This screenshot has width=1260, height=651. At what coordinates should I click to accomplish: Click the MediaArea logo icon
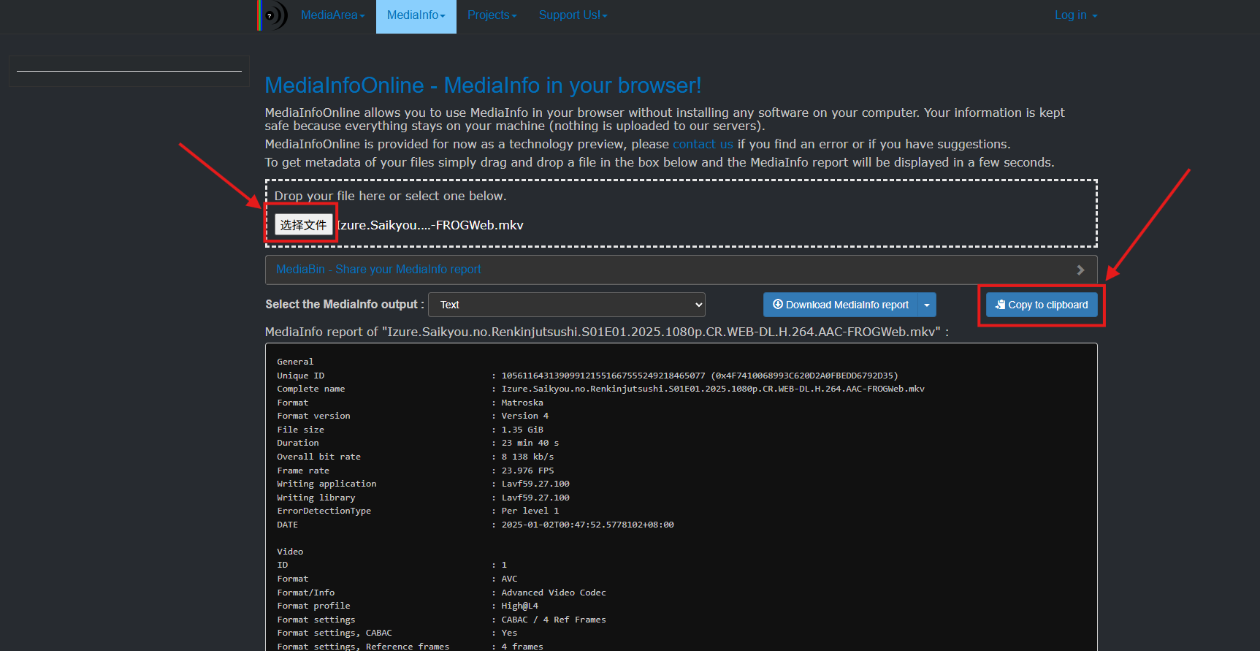click(273, 15)
